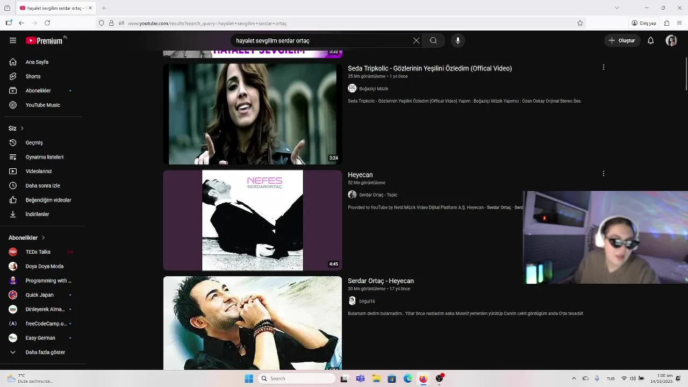Bookmark this page with the star

(580, 23)
